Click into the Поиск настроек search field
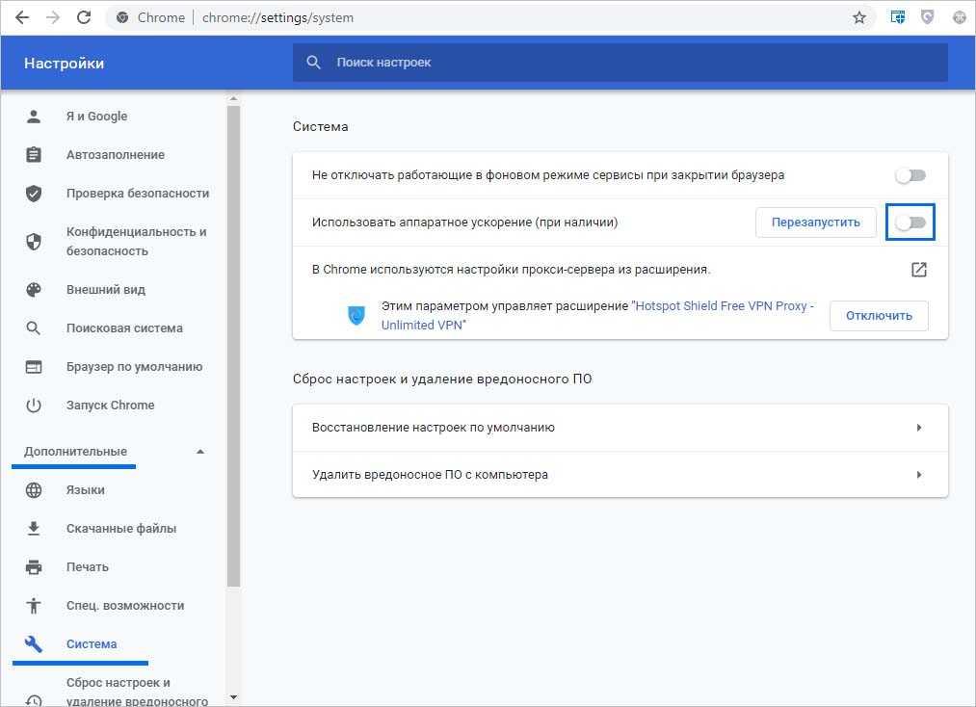Viewport: 976px width, 707px height. click(x=617, y=63)
